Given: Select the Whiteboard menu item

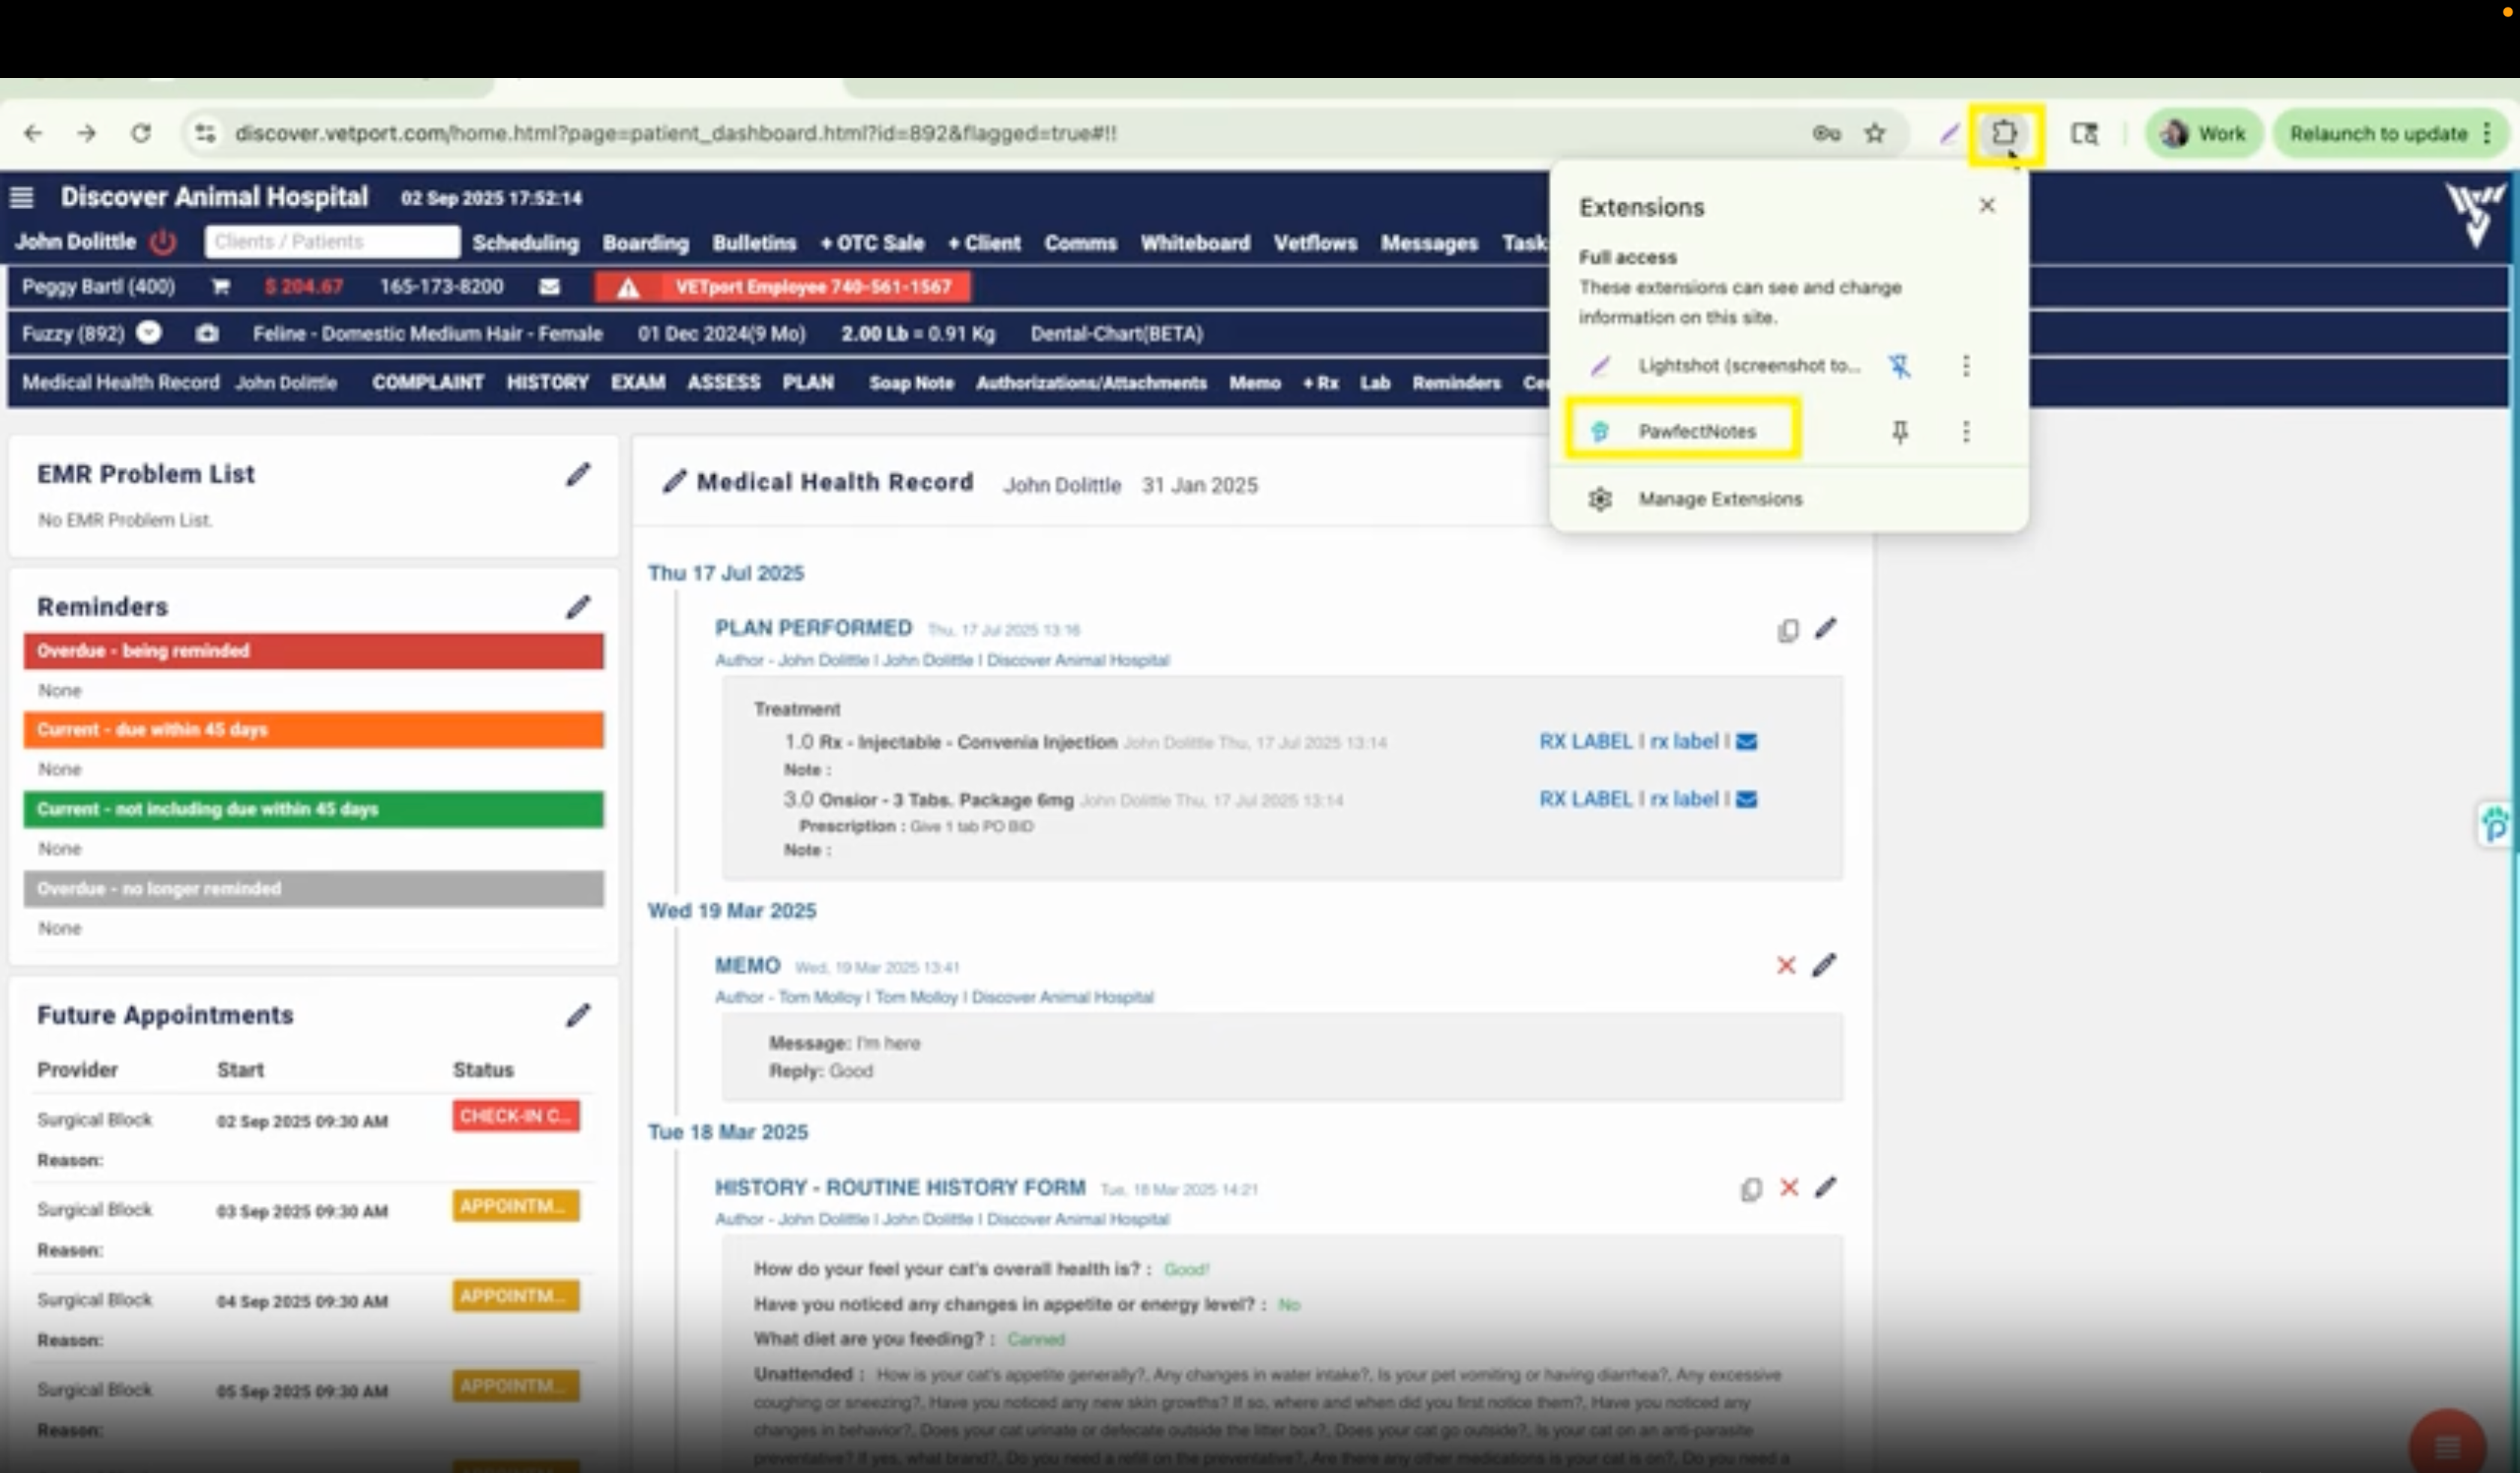Looking at the screenshot, I should point(1195,243).
